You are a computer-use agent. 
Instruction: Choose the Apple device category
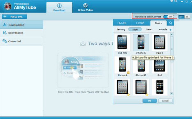pyautogui.click(x=135, y=30)
